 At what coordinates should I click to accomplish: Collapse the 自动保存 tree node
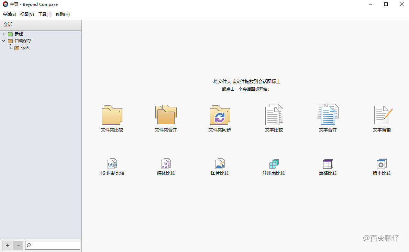click(x=4, y=41)
